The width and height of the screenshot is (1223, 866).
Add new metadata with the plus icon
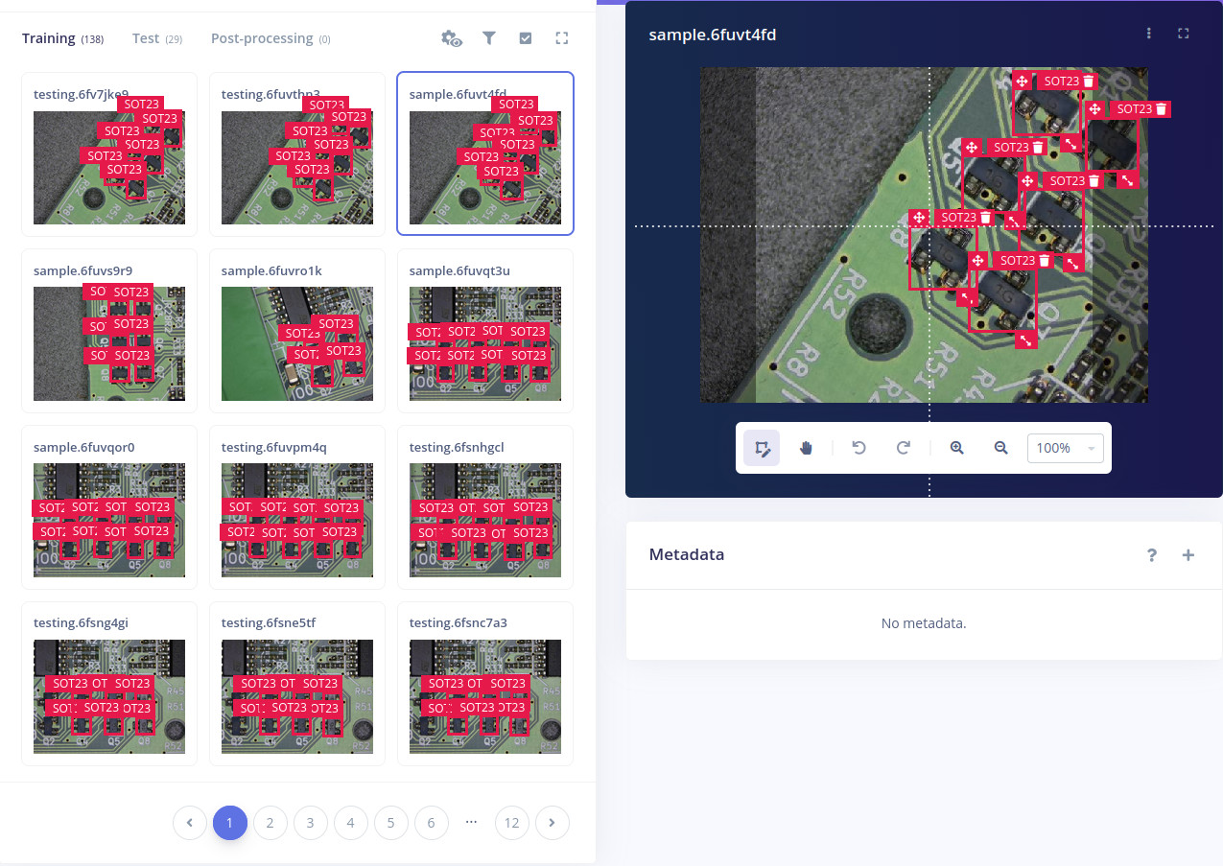(1188, 554)
